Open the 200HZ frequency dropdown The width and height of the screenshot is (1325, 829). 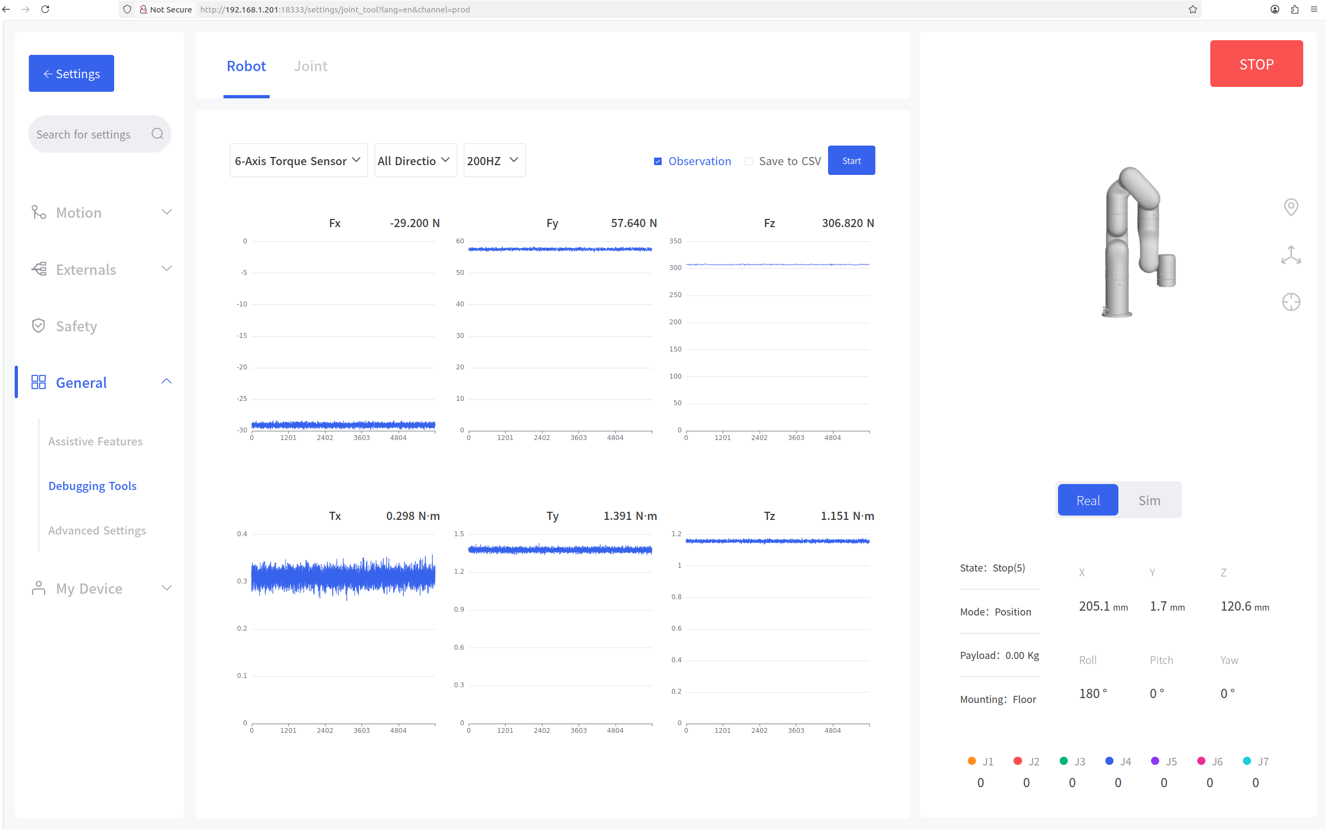(494, 160)
